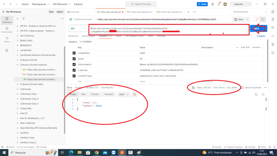Go forward with the right arrow

[16, 4]
